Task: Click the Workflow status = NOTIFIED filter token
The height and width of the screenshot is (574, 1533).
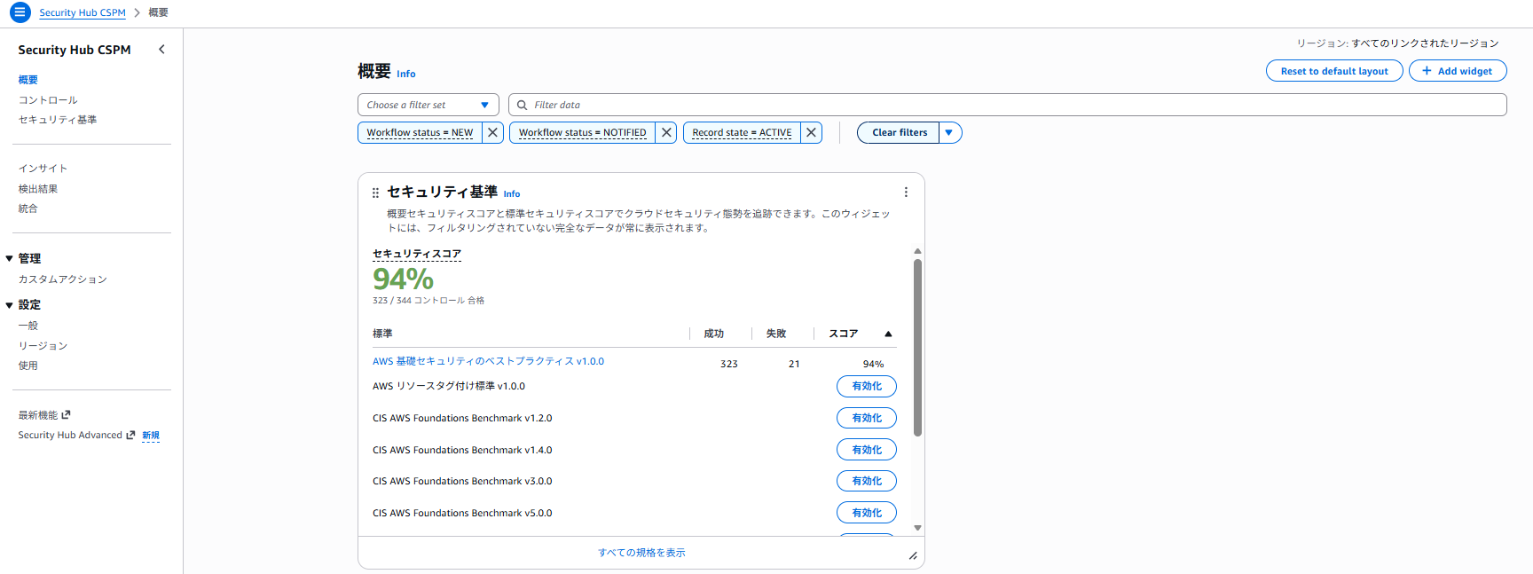Action: 582,132
